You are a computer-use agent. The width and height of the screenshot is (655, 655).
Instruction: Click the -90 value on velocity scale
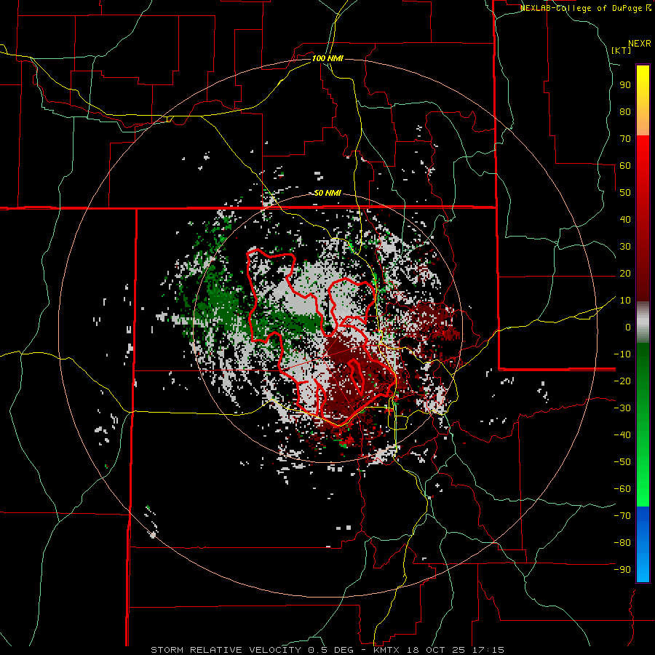tap(622, 570)
